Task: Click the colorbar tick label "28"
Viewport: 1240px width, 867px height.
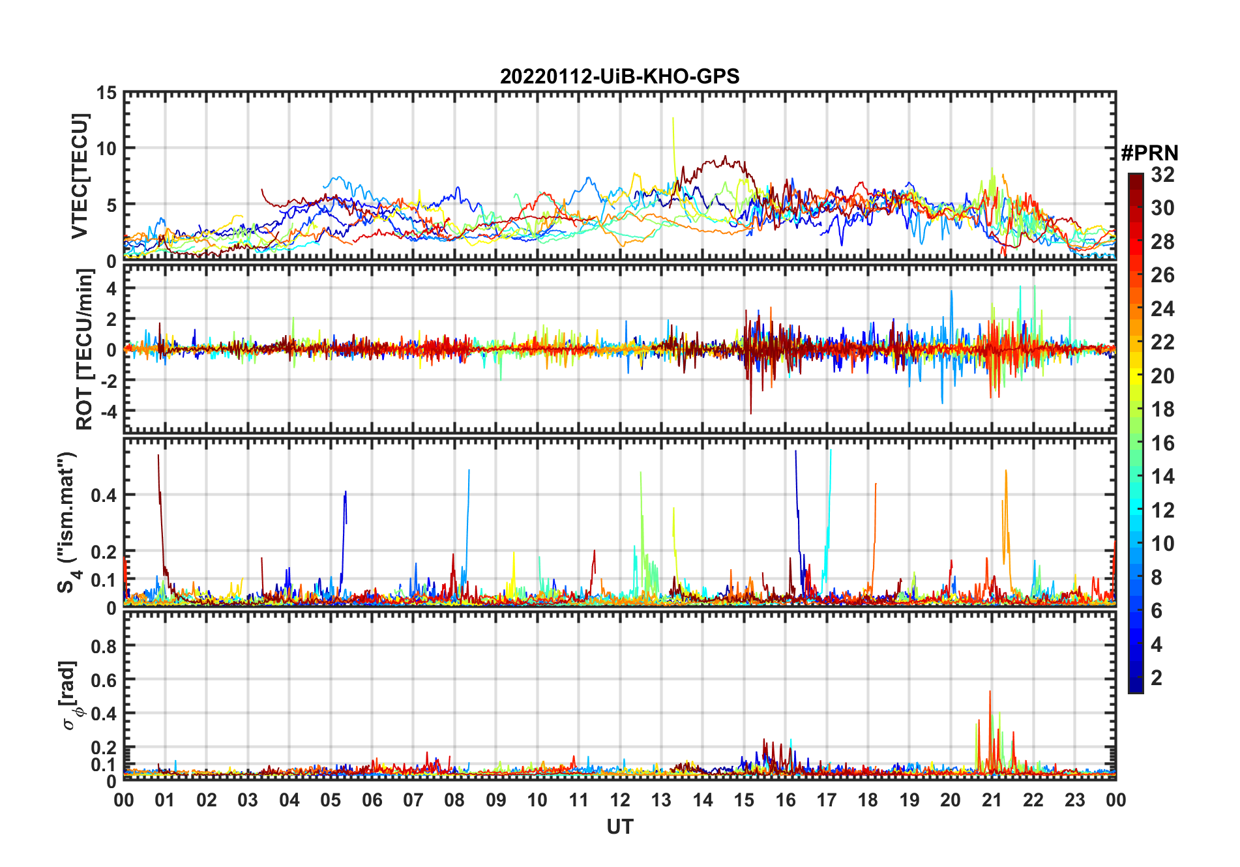Action: pyautogui.click(x=1162, y=242)
